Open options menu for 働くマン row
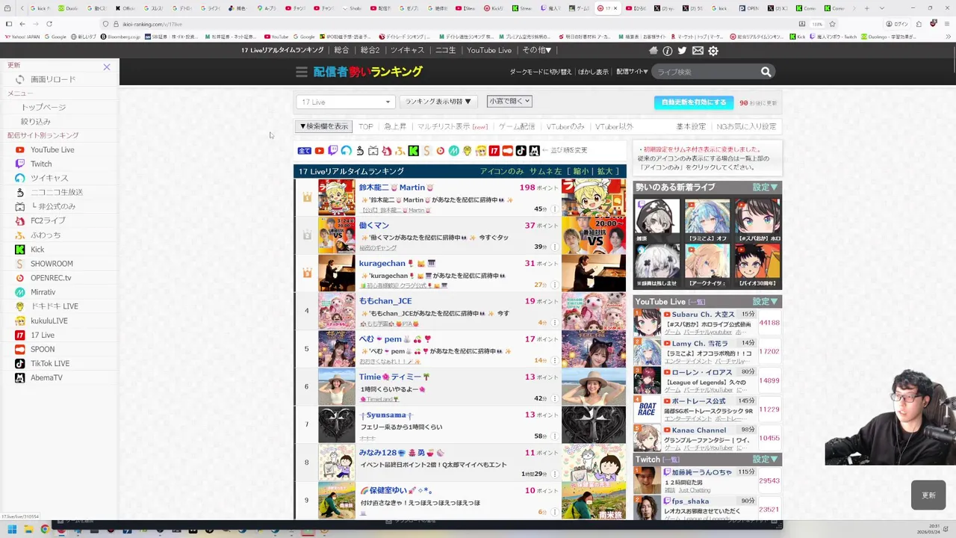Image resolution: width=956 pixels, height=538 pixels. (x=555, y=247)
